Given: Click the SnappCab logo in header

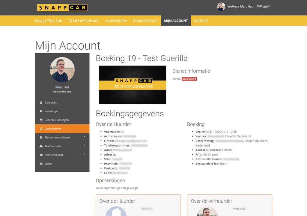Looking at the screenshot, I should click(x=62, y=7).
